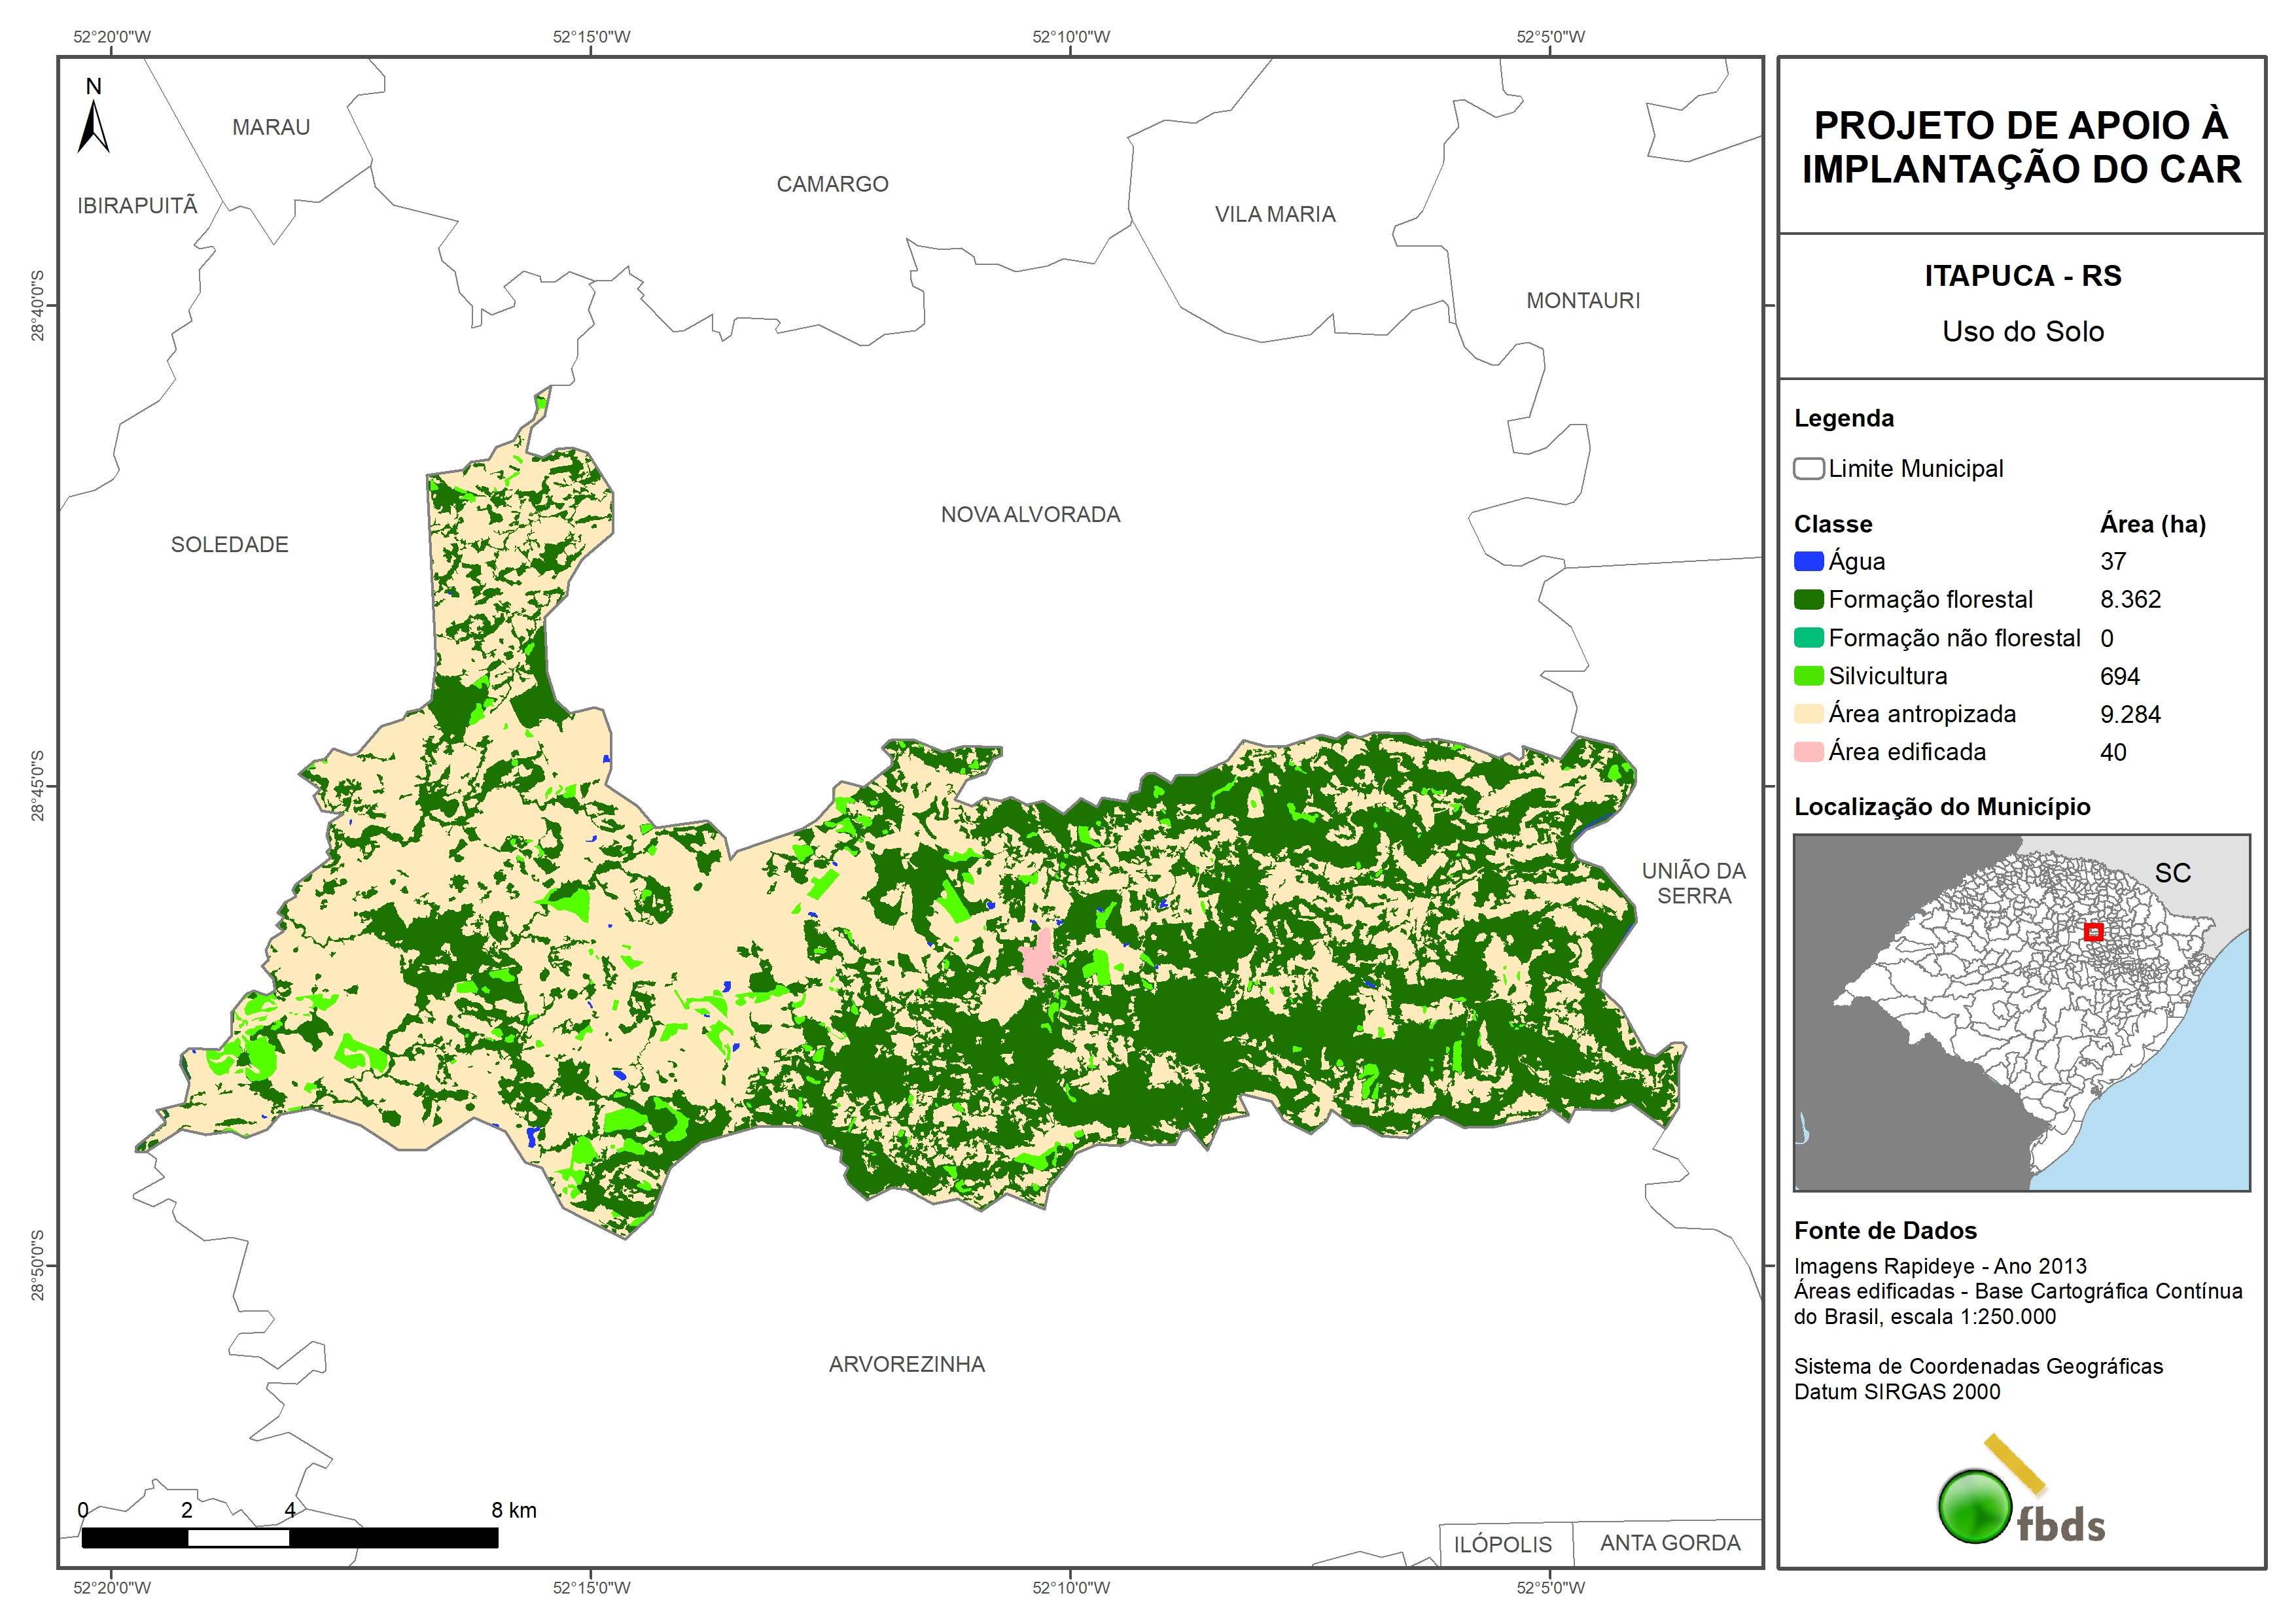
Task: Click the scale bar graphic
Action: 290,1538
